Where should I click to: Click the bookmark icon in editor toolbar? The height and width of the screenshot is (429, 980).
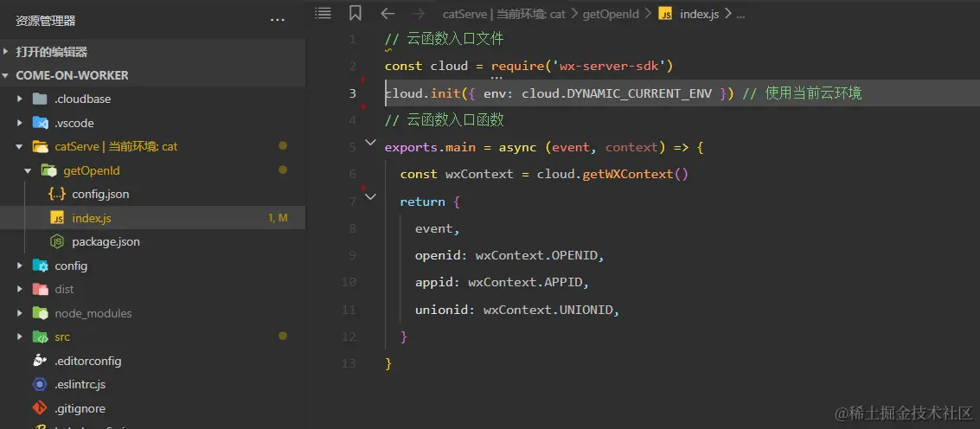tap(355, 12)
